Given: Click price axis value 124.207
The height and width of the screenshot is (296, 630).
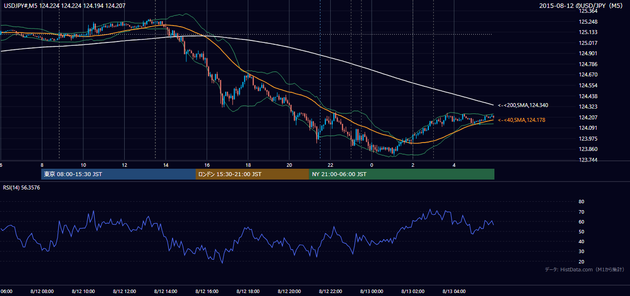Looking at the screenshot, I should [x=588, y=117].
